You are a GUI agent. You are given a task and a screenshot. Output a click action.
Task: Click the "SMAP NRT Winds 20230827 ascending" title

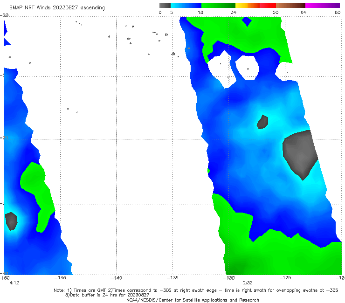[57, 7]
